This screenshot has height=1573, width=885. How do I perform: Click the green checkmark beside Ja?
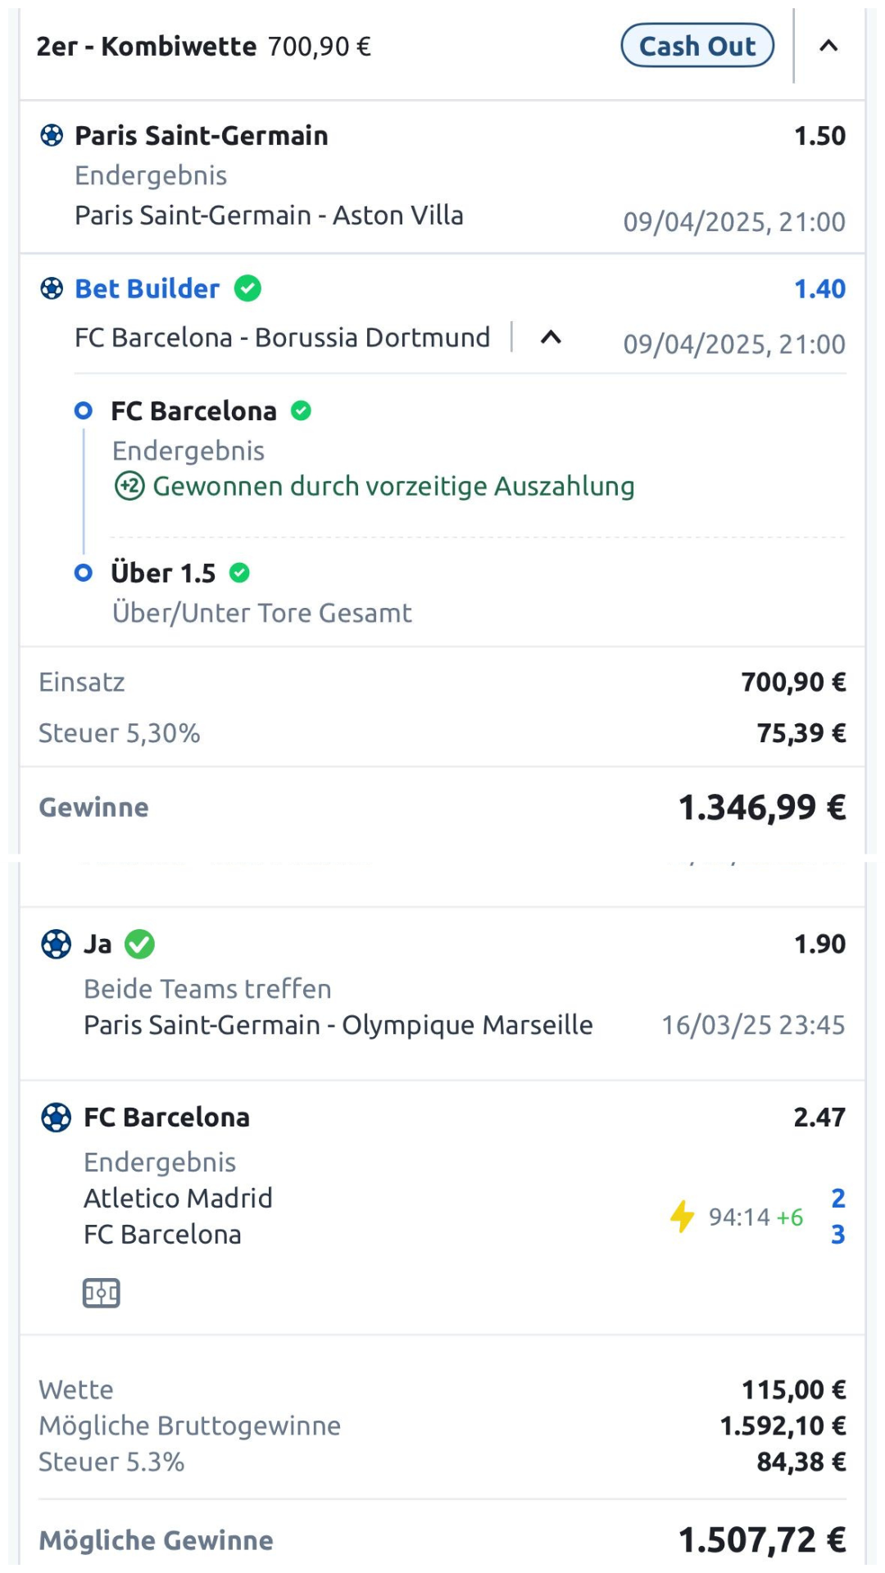139,944
